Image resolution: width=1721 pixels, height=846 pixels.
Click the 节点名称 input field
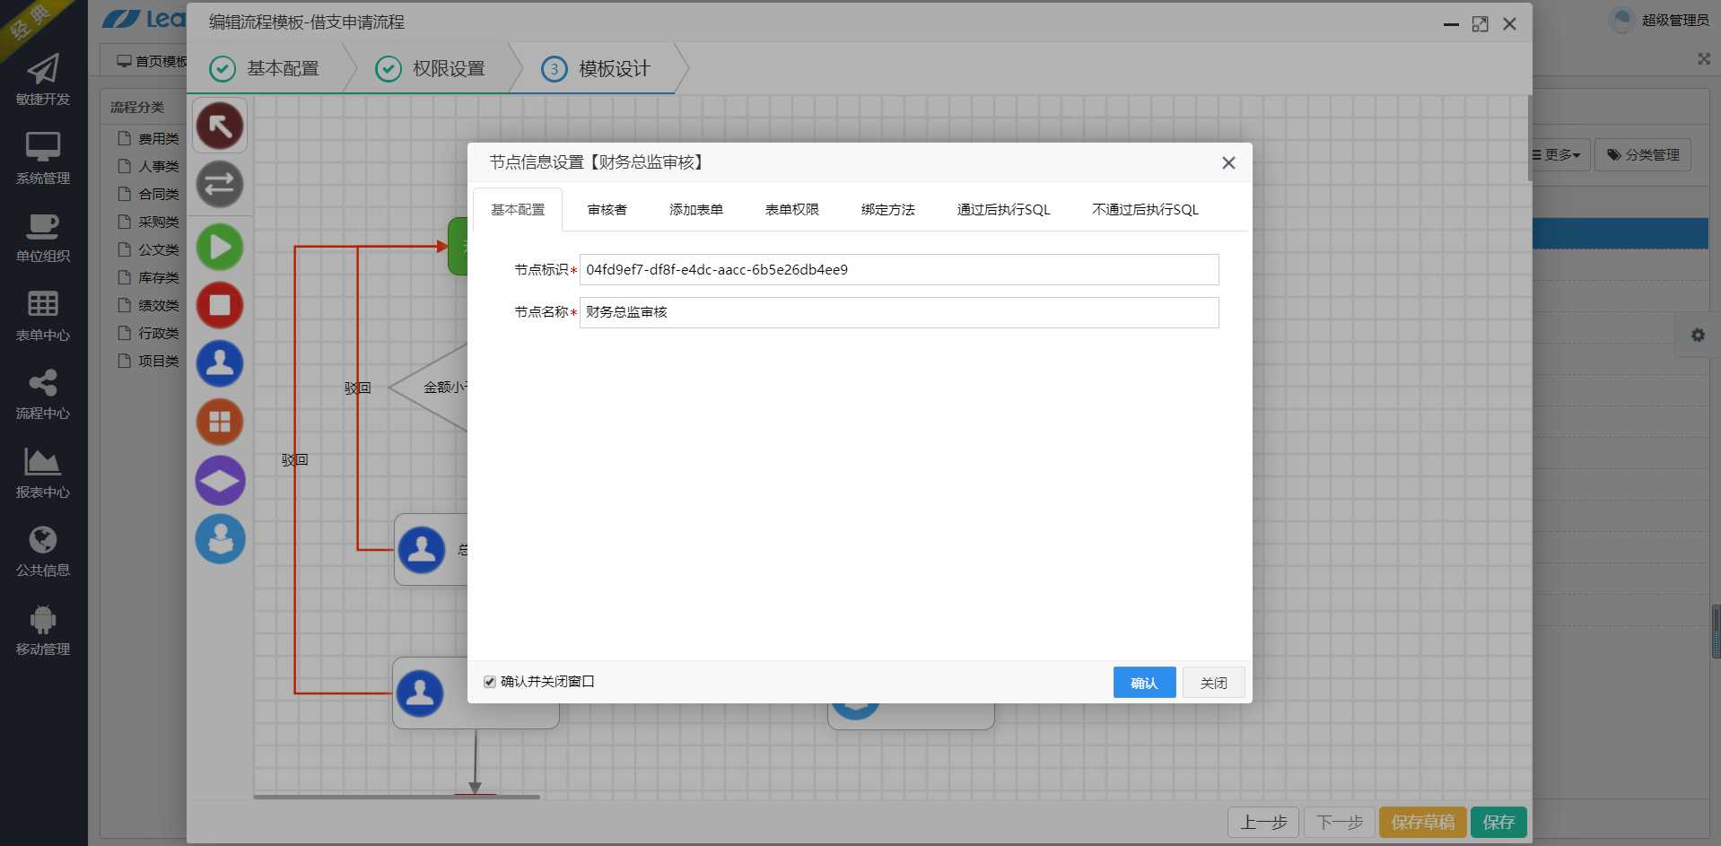(x=899, y=312)
